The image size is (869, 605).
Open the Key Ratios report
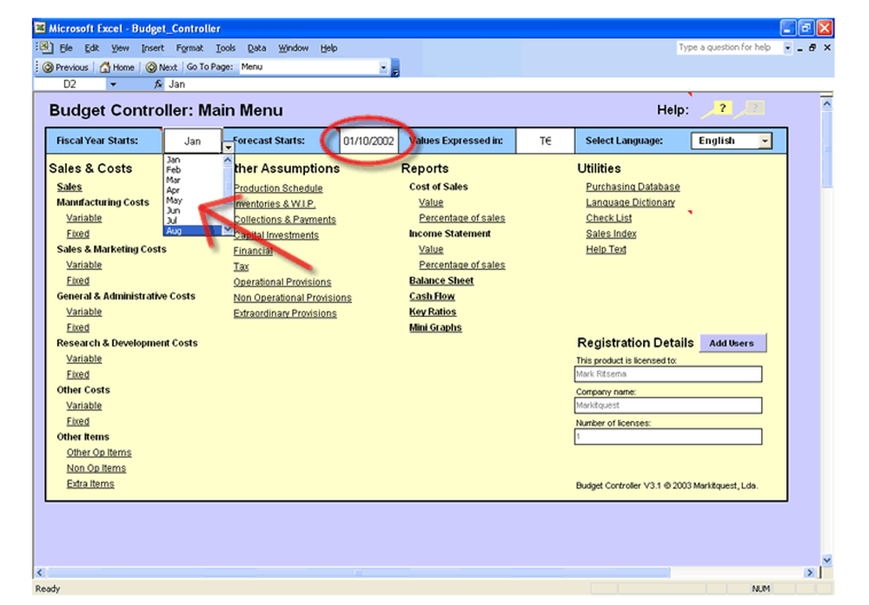tap(433, 312)
